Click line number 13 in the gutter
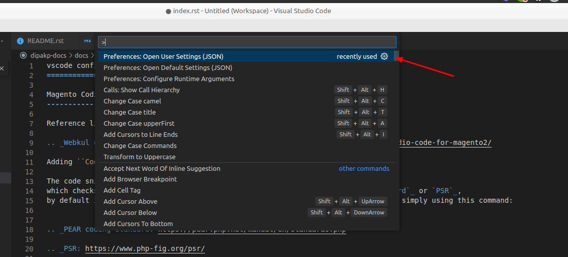568x257 pixels. tap(29, 181)
